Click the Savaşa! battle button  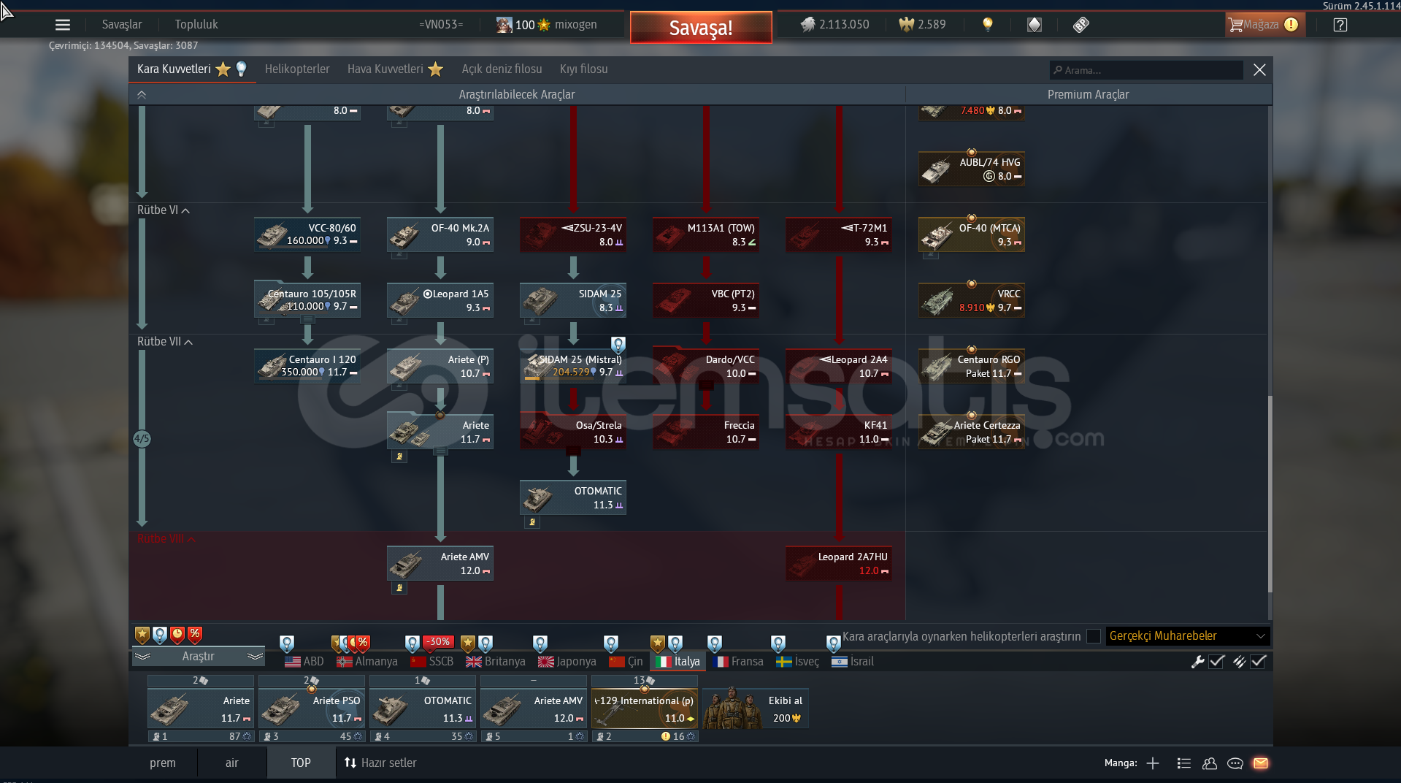[701, 28]
